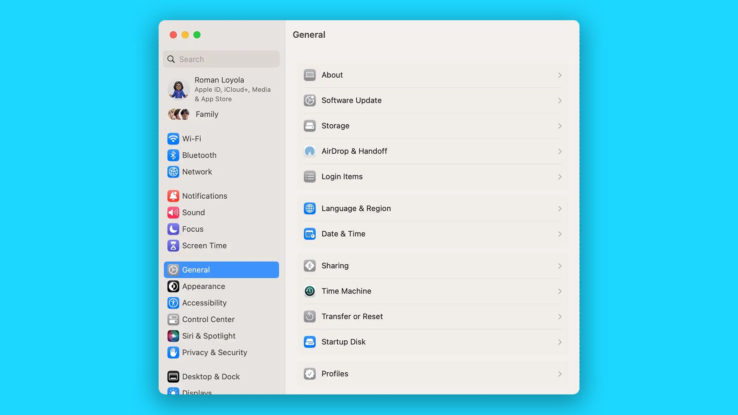Switch to the Appearance section

[203, 287]
